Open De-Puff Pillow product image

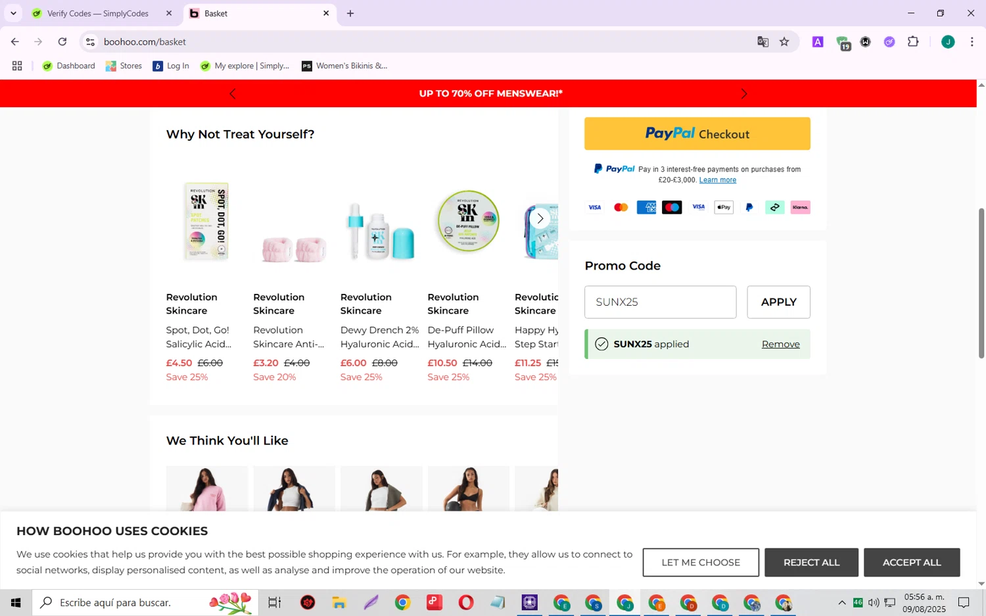(x=468, y=221)
